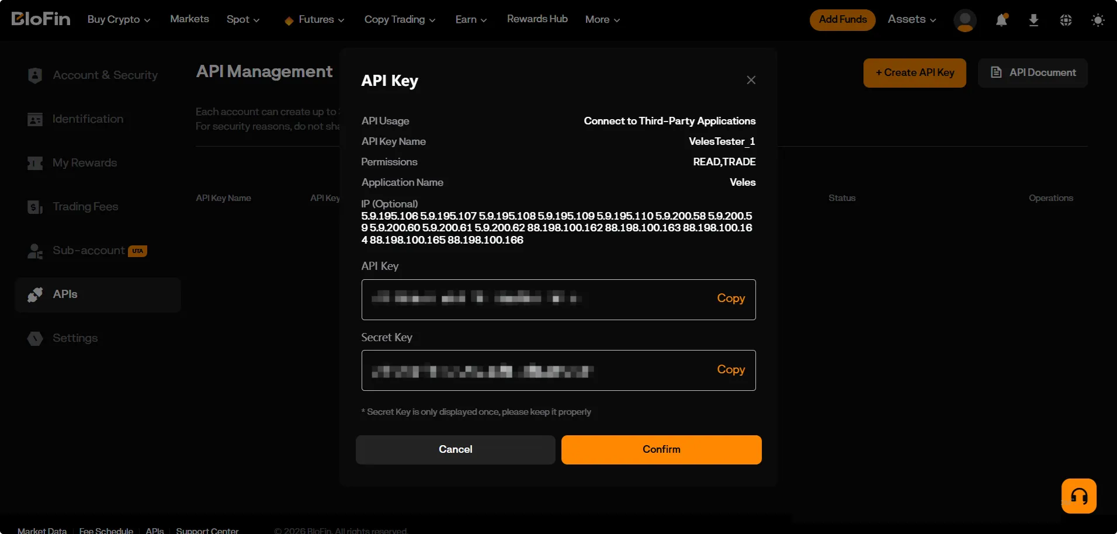Expand the More dropdown
The image size is (1117, 534).
[602, 19]
